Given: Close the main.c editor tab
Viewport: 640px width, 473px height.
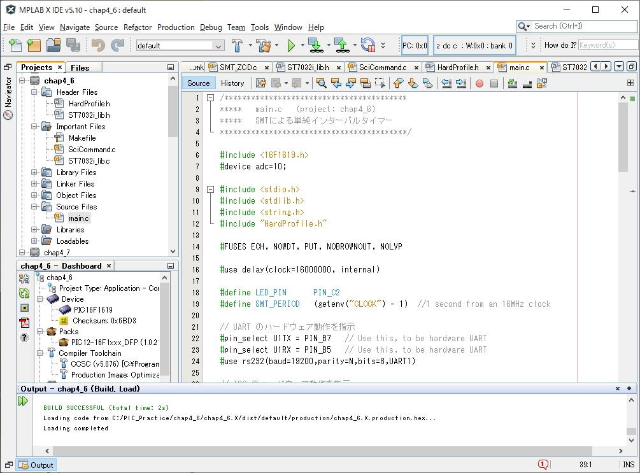Looking at the screenshot, I should pyautogui.click(x=542, y=67).
